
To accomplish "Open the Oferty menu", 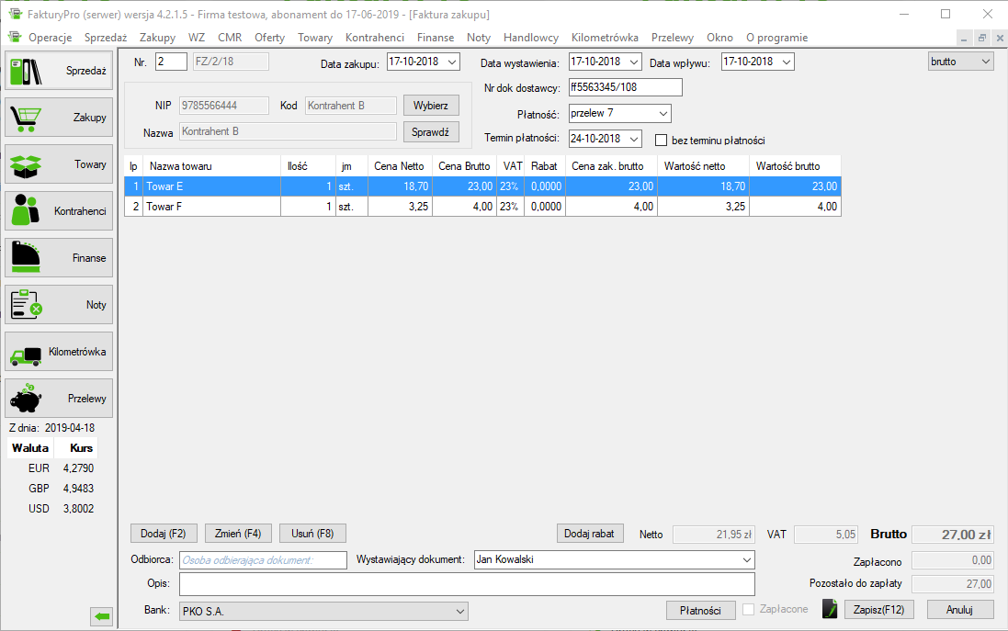I will [269, 38].
